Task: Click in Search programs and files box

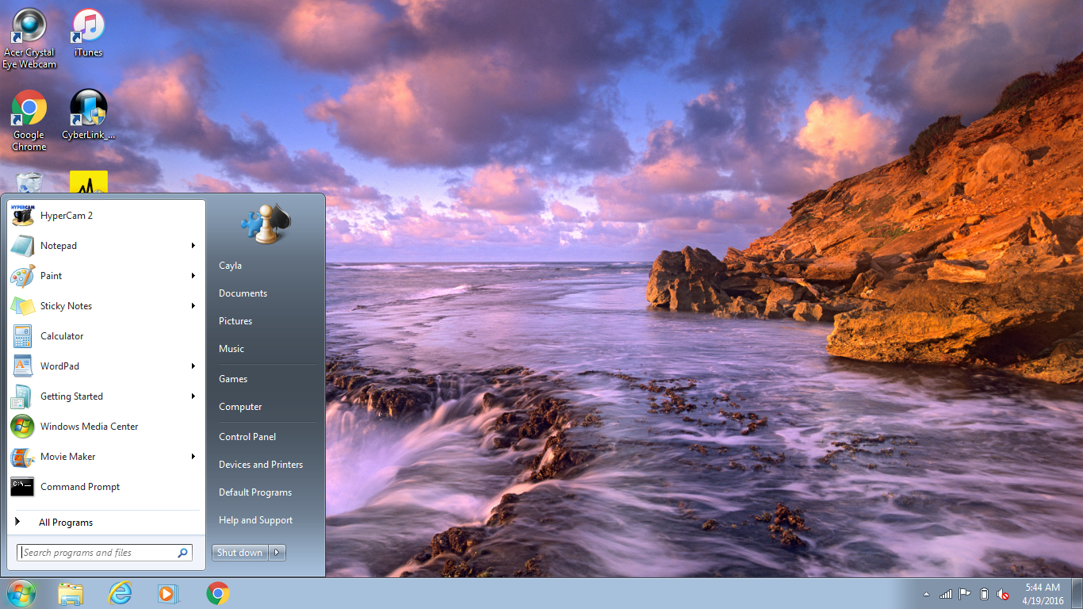Action: [105, 553]
